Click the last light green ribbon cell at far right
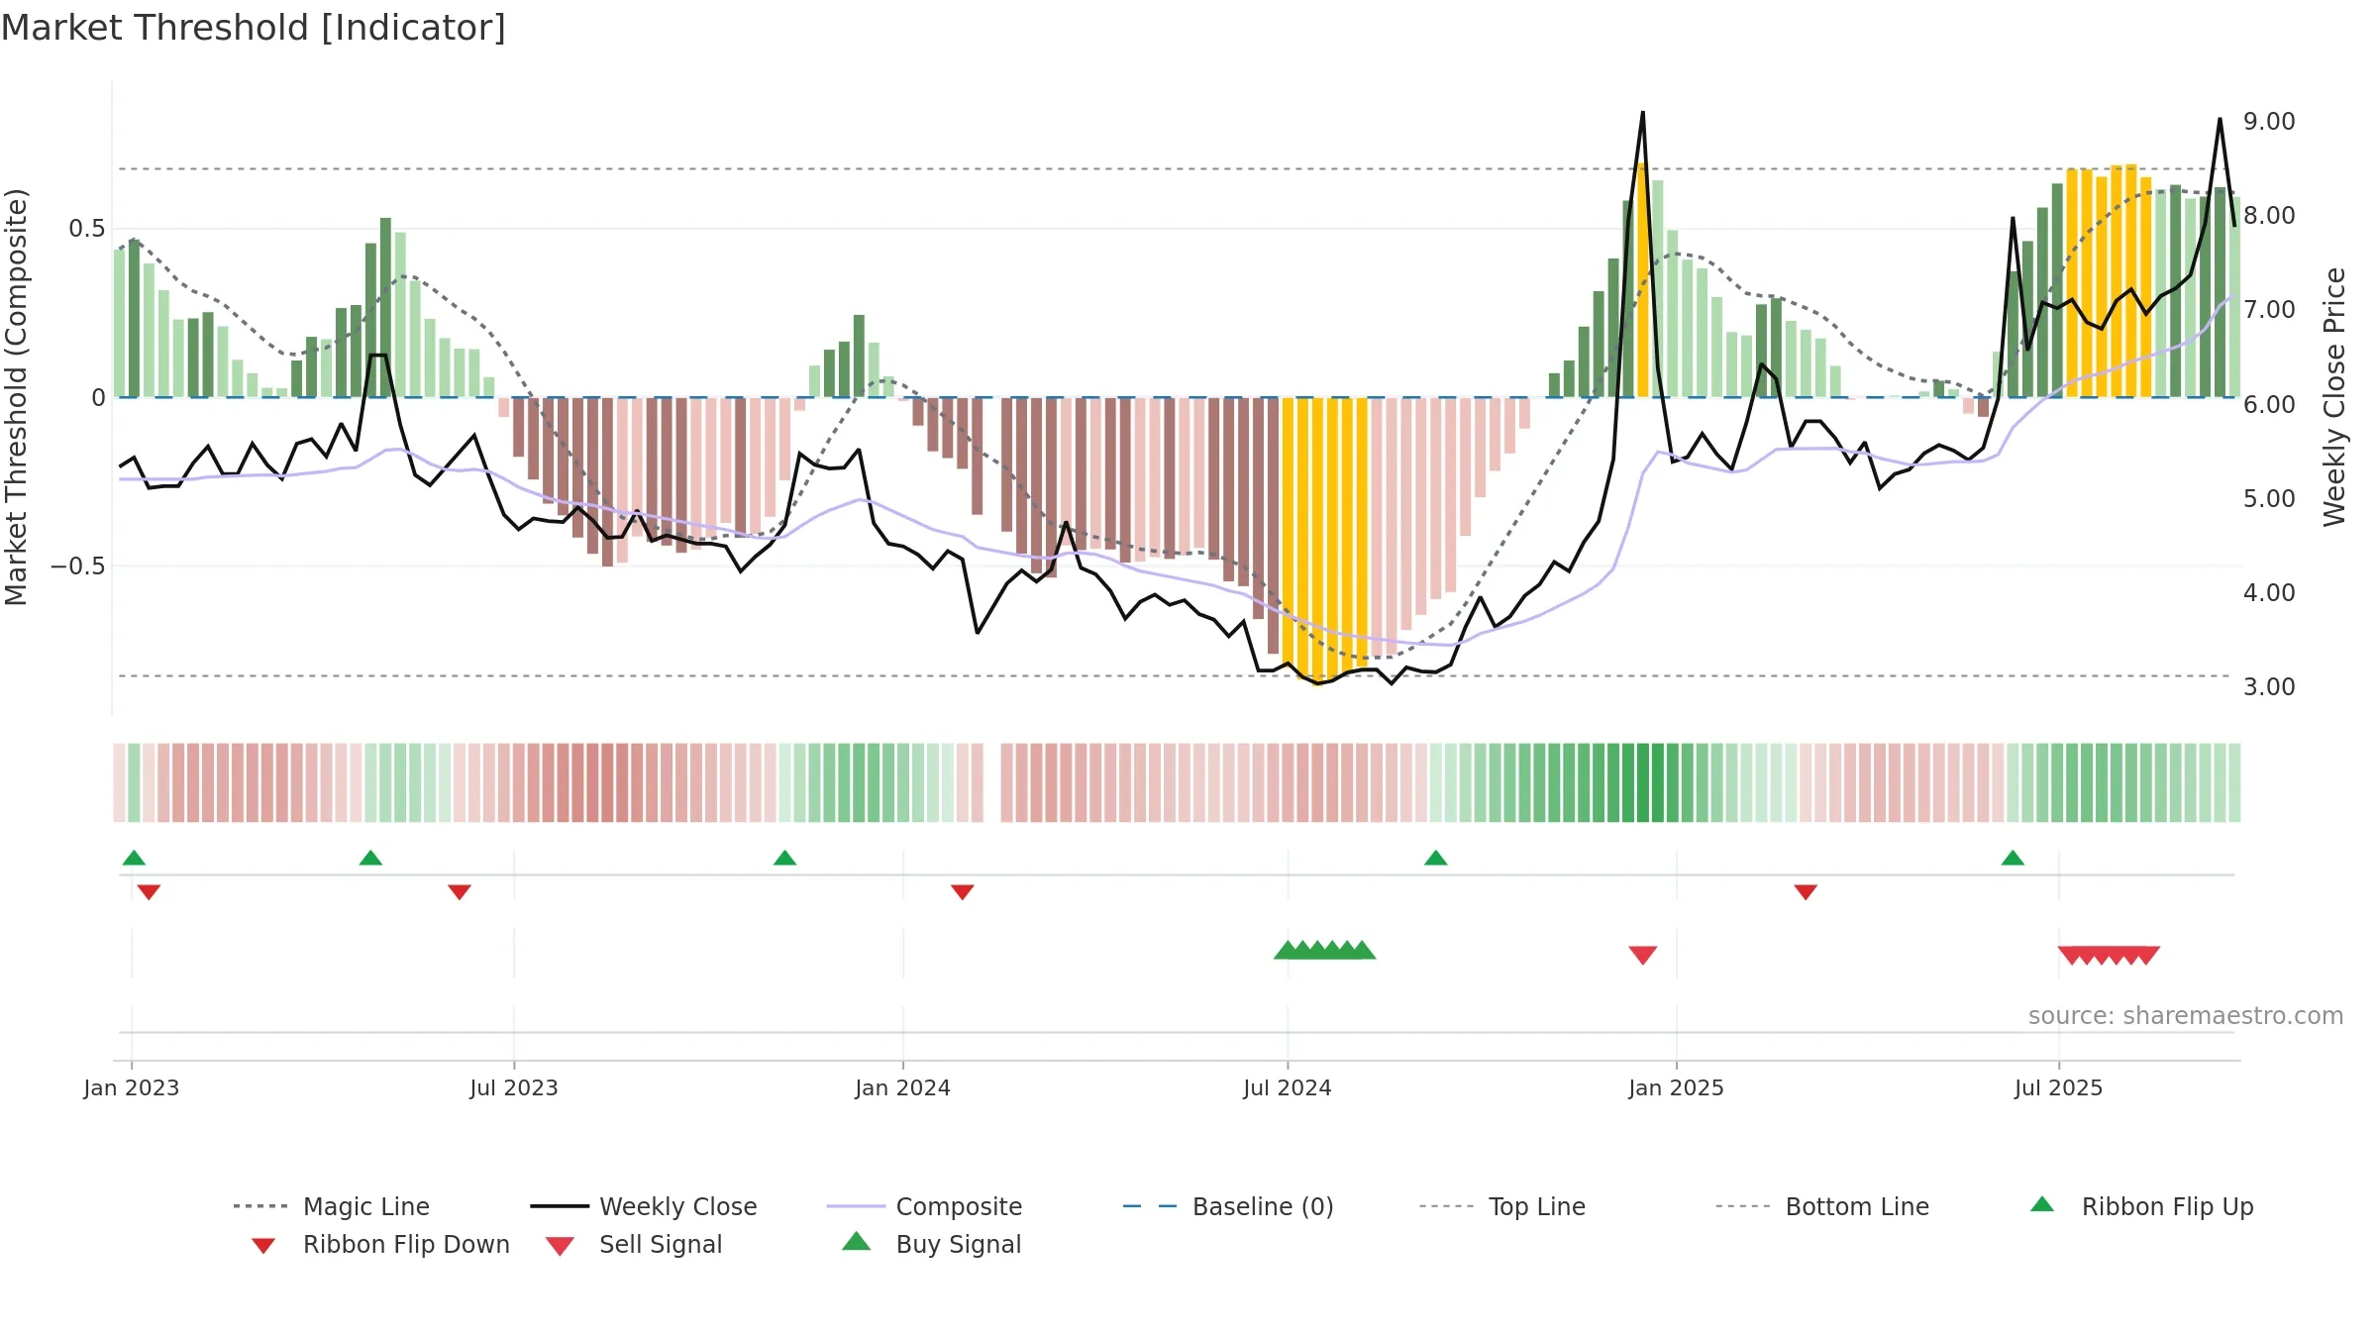 (2234, 782)
